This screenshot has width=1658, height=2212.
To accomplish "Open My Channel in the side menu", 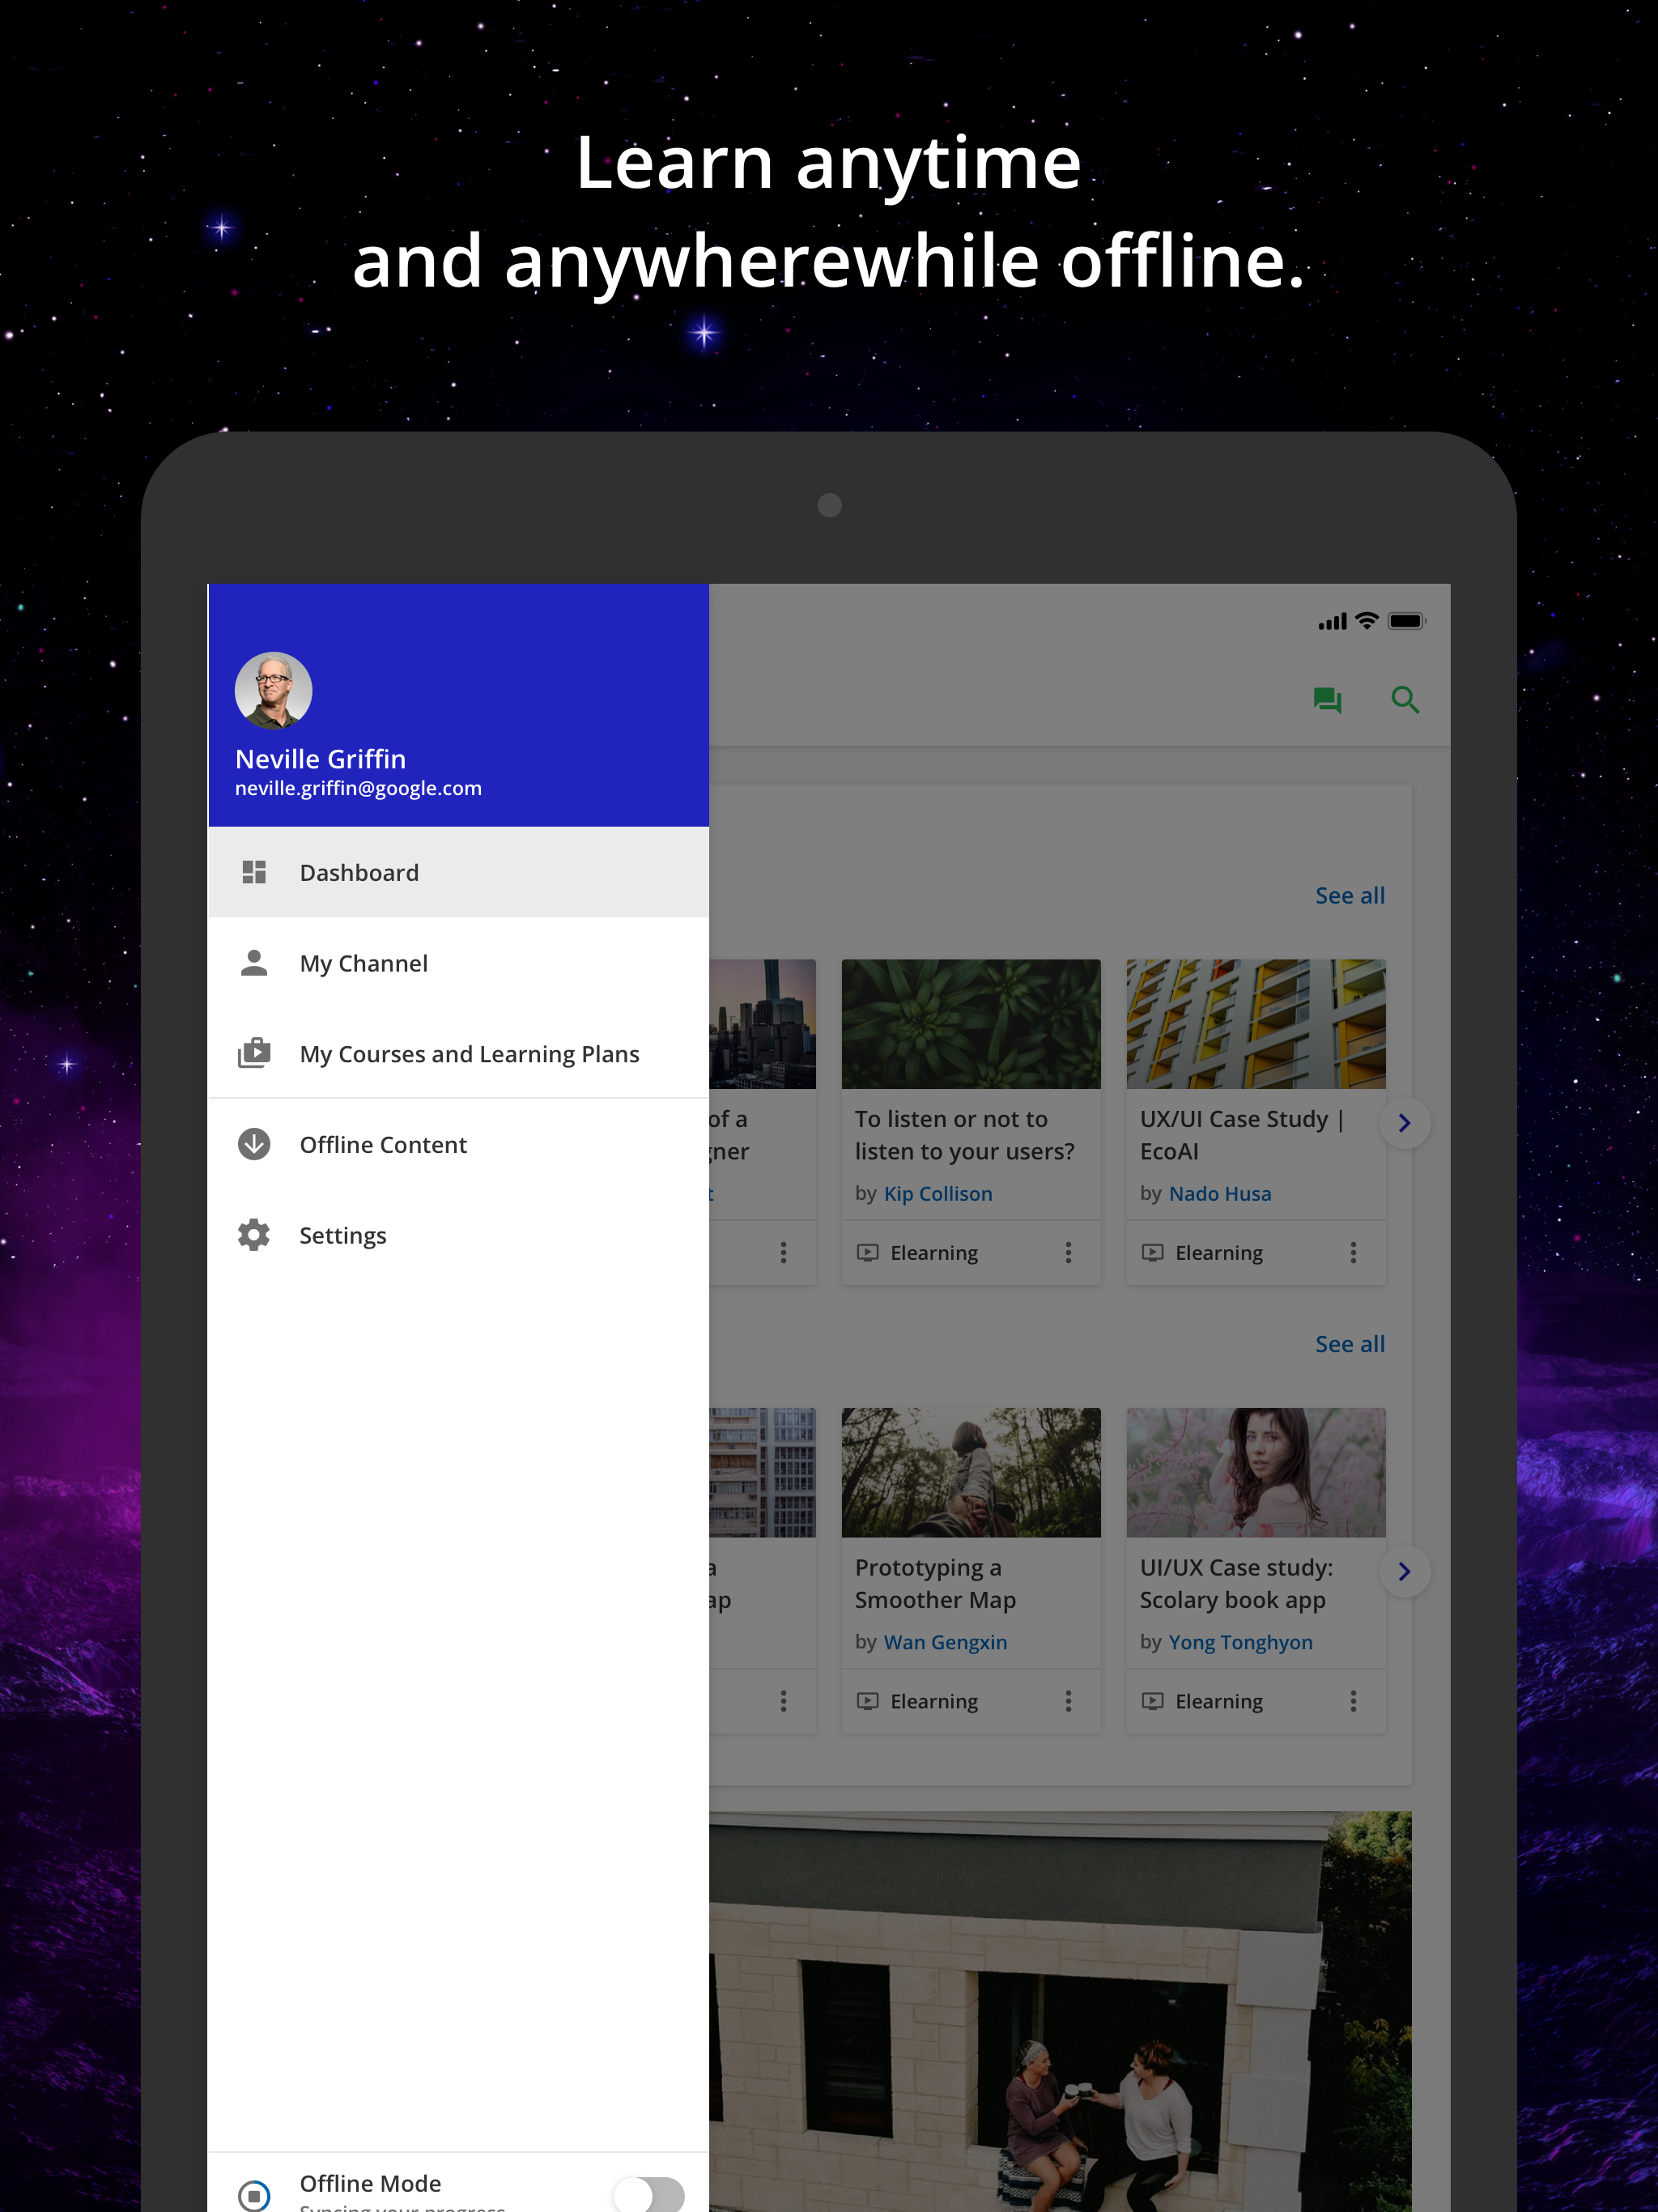I will 458,963.
